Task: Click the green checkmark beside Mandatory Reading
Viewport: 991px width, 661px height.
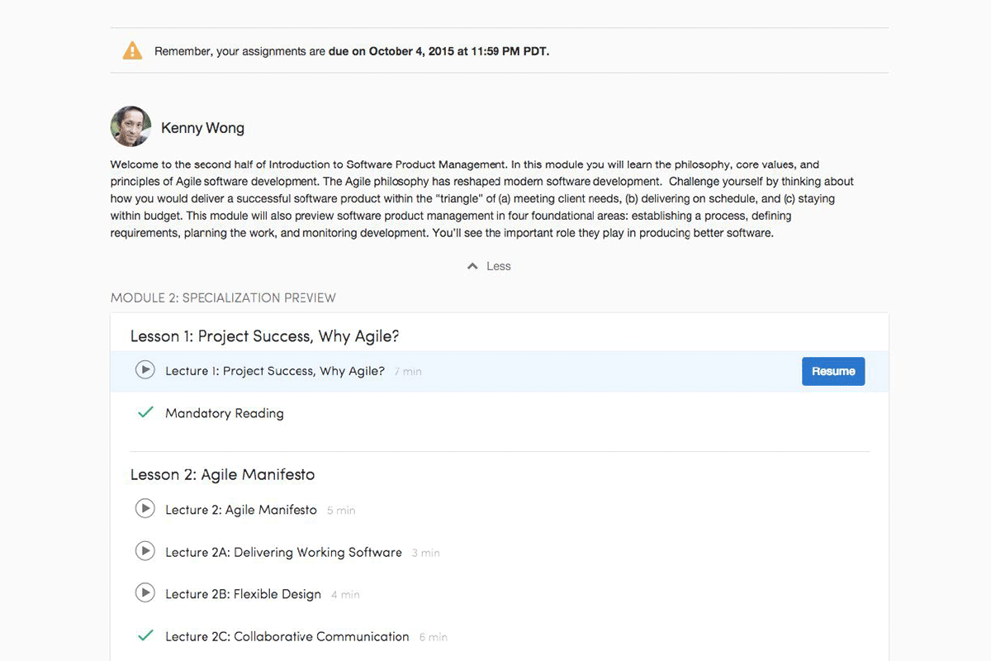Action: pos(145,412)
